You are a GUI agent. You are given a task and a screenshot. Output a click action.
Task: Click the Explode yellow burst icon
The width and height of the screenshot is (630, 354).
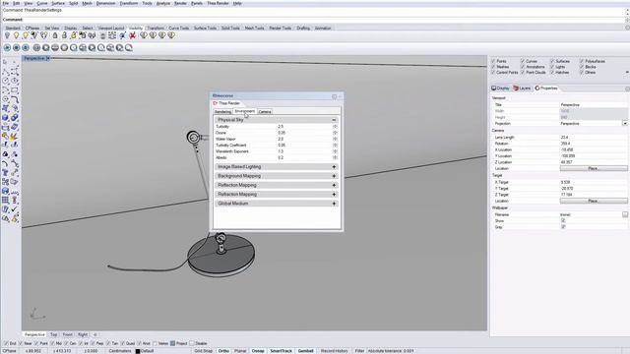click(15, 137)
